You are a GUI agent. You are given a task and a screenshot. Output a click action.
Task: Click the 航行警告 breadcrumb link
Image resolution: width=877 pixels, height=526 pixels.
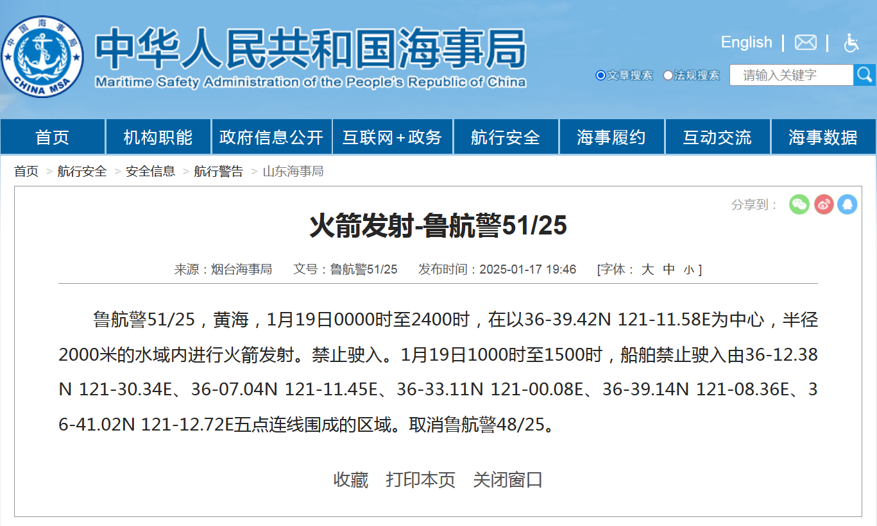219,172
